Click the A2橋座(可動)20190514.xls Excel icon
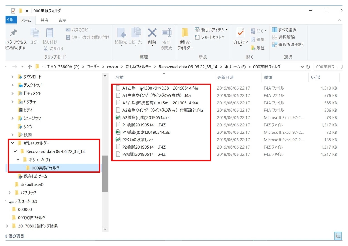Image resolution: width=348 pixels, height=246 pixels. click(x=118, y=117)
